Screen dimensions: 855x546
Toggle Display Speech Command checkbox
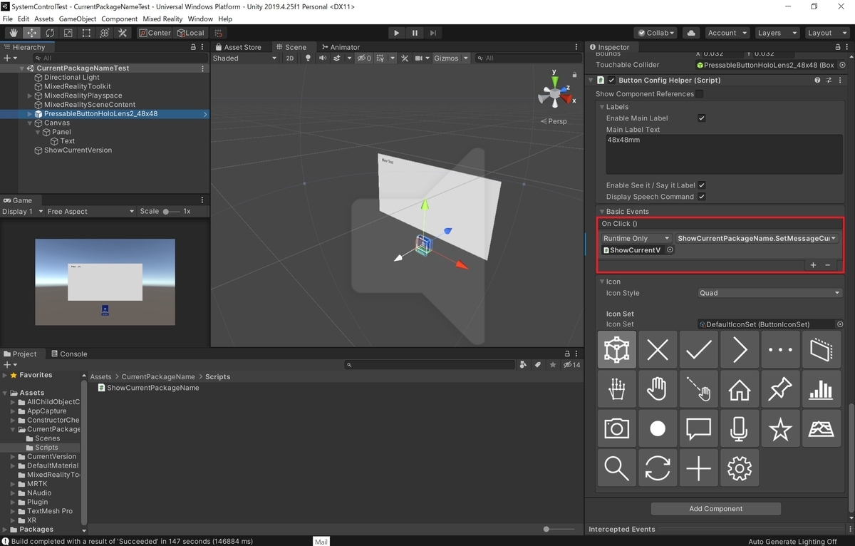(x=701, y=197)
